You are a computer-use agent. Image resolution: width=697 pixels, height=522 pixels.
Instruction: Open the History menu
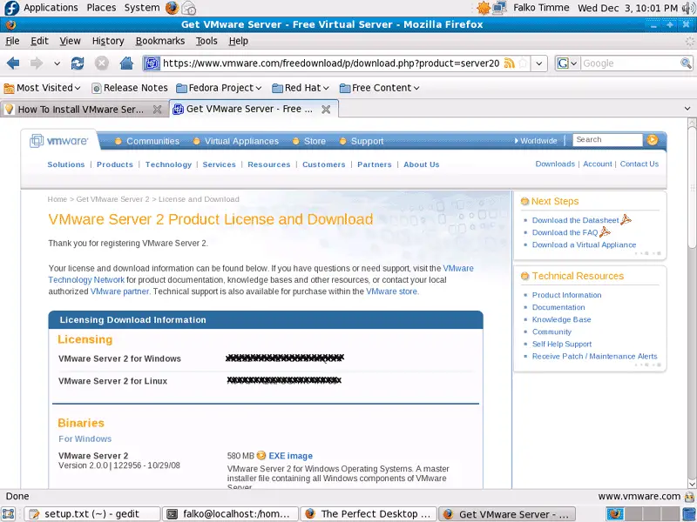pyautogui.click(x=108, y=41)
